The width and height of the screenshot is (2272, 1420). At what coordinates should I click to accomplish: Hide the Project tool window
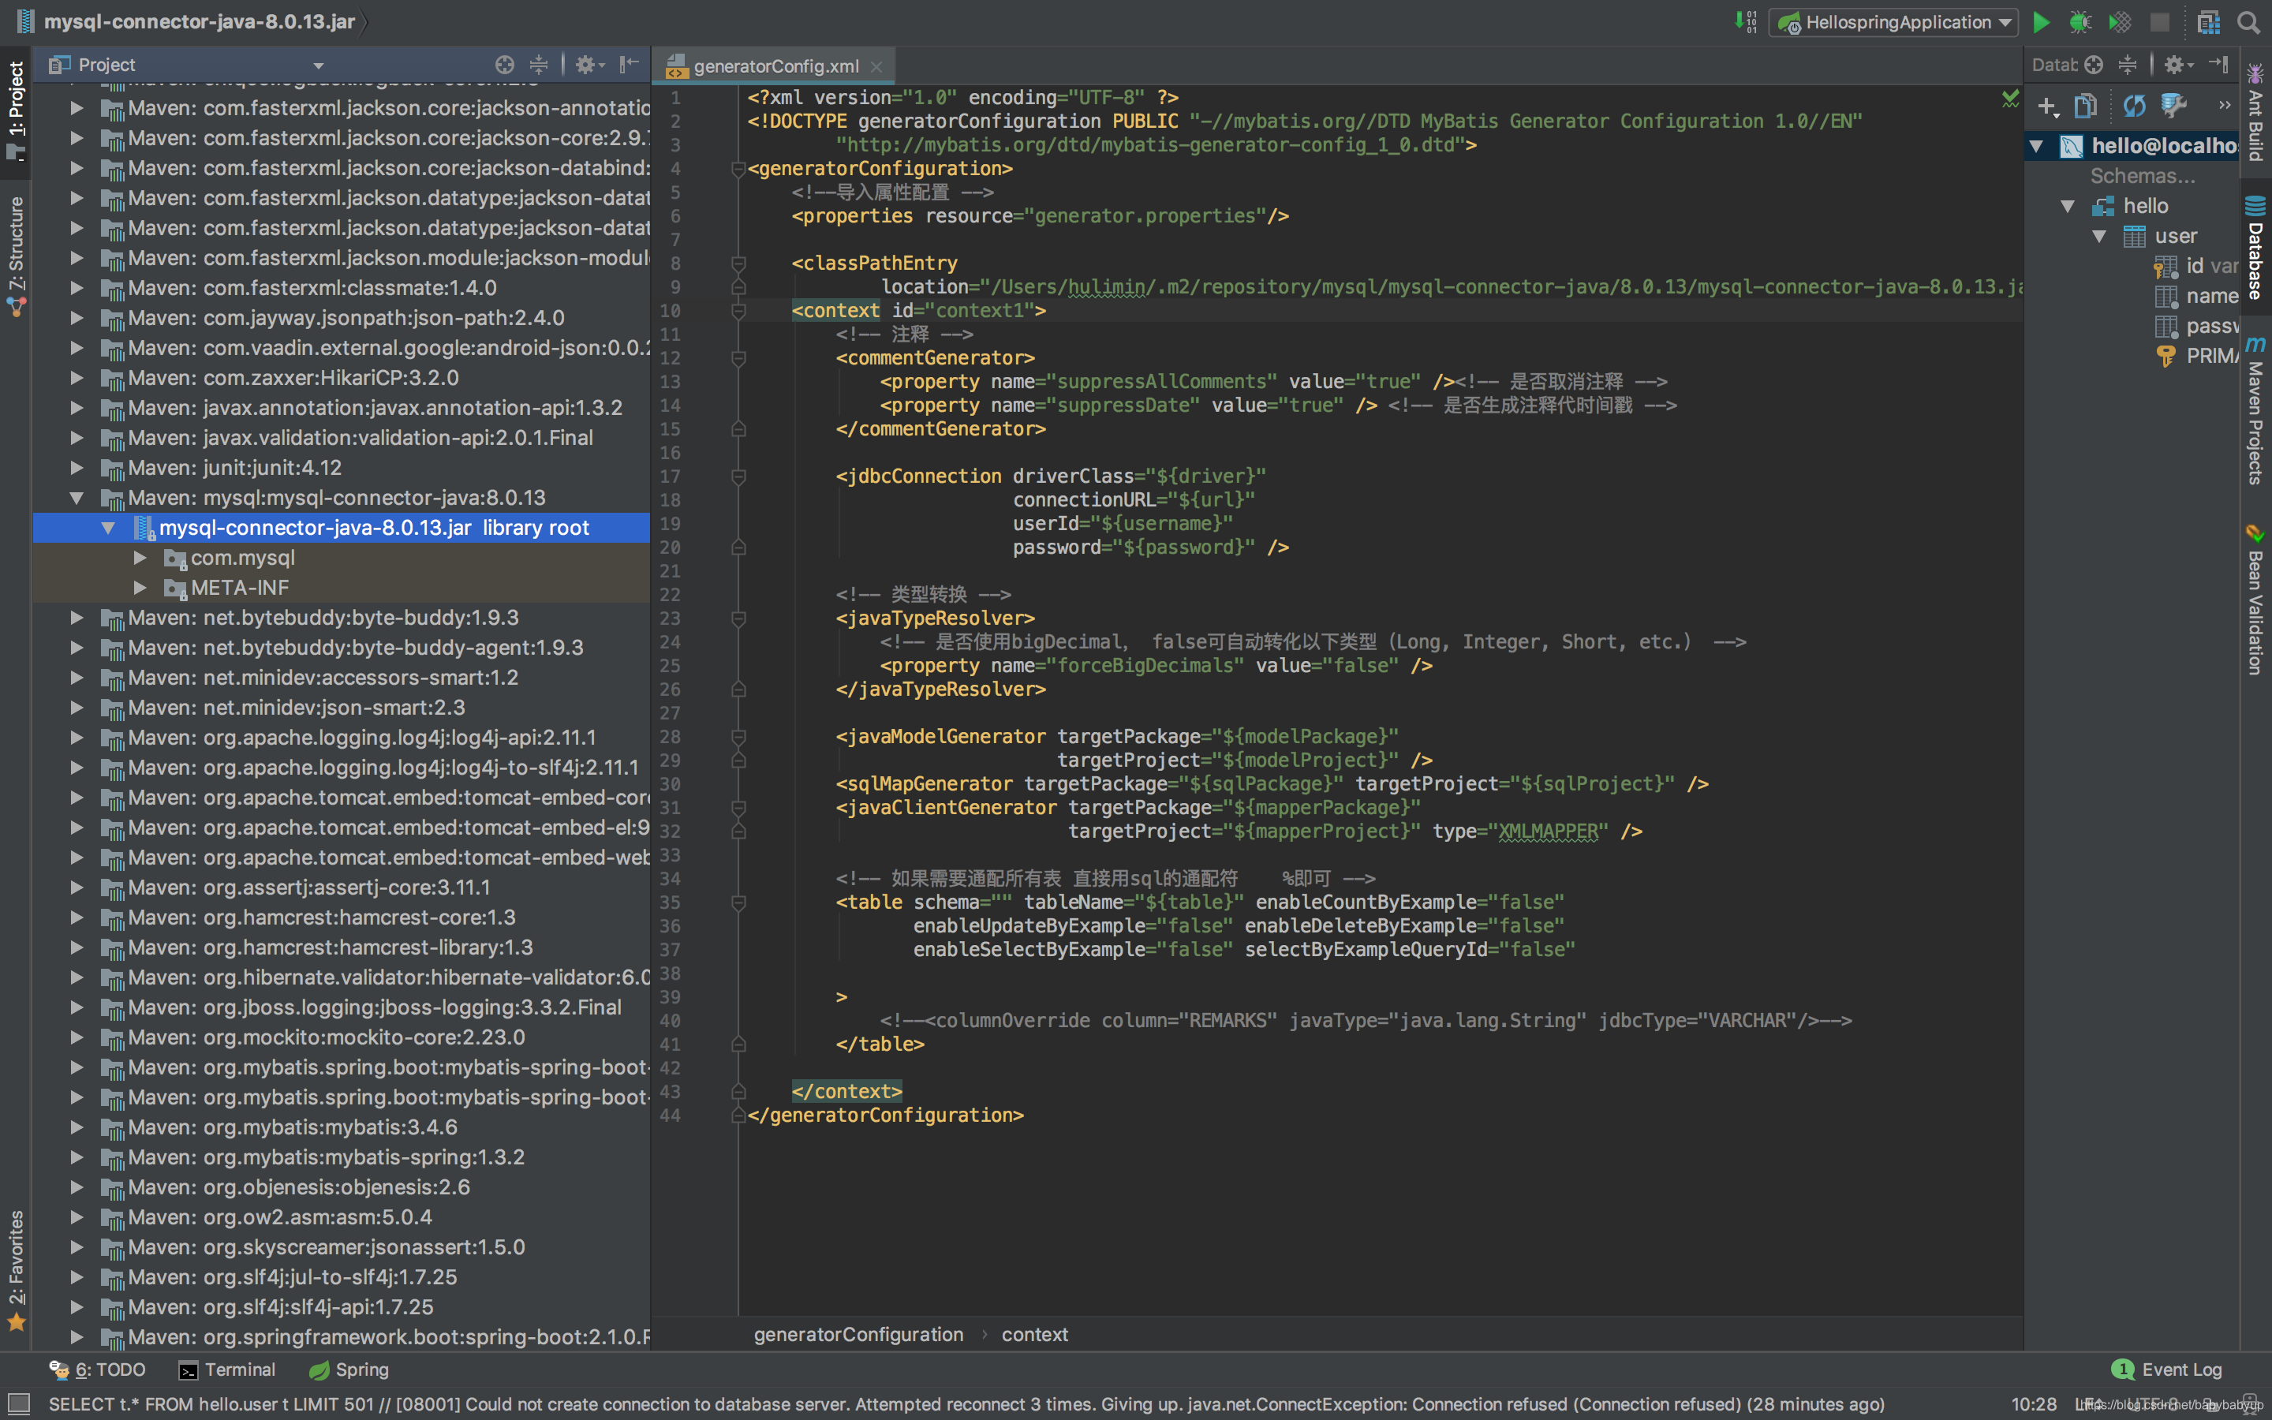pos(629,65)
